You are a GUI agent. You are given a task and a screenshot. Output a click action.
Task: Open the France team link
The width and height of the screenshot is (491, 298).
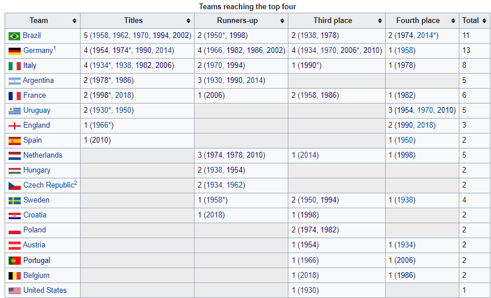pos(35,95)
